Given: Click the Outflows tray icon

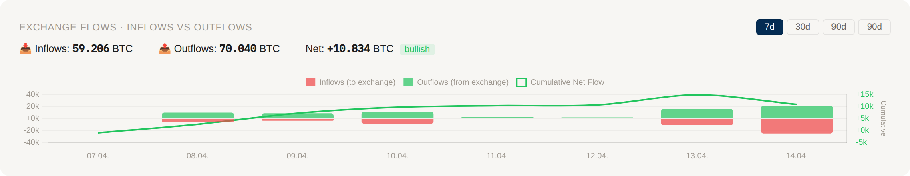Looking at the screenshot, I should [x=165, y=49].
